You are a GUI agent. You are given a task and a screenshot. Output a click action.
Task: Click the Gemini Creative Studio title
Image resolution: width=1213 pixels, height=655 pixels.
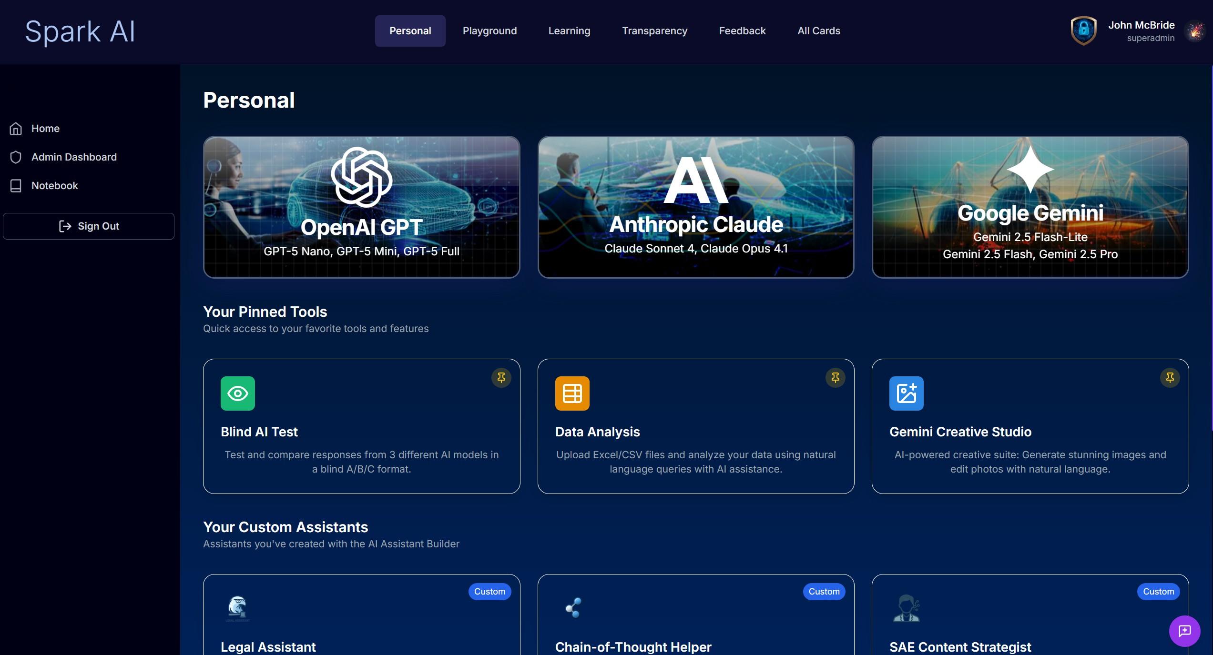[x=960, y=432]
